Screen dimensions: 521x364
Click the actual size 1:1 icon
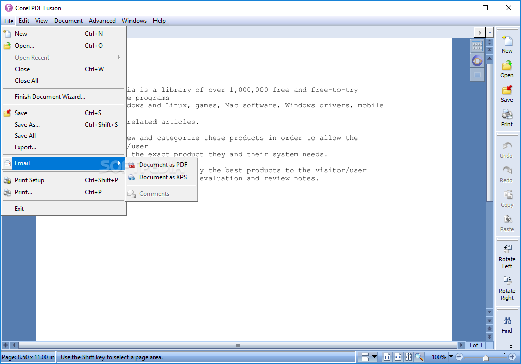pos(387,357)
